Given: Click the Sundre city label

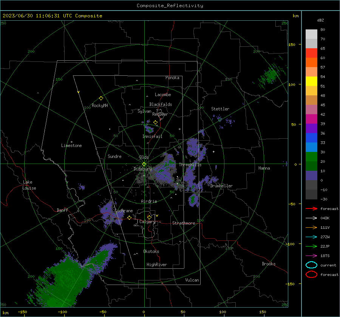Looking at the screenshot, I should [114, 156].
